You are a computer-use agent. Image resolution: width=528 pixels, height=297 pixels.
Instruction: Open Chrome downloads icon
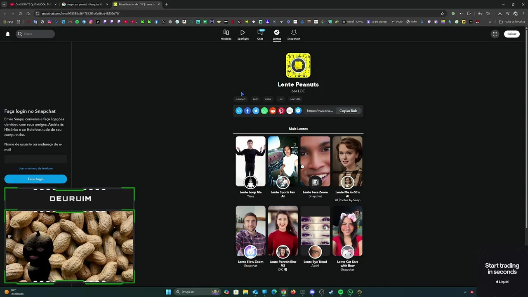pos(500,13)
